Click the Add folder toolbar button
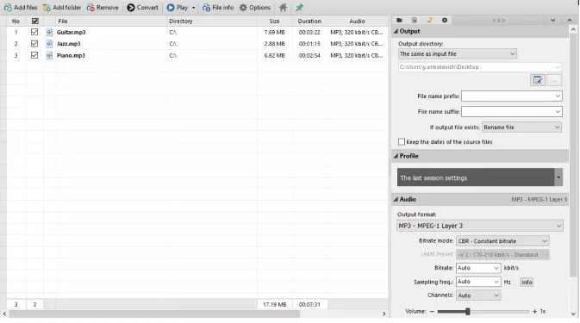580x323 pixels. point(62,8)
